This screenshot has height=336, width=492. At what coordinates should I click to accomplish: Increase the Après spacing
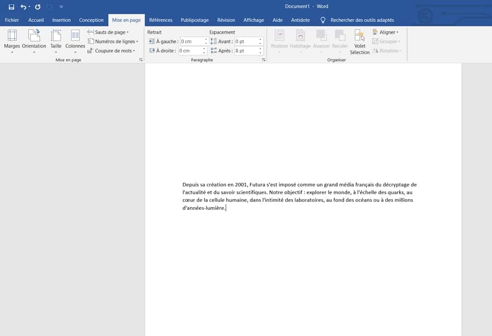point(260,49)
